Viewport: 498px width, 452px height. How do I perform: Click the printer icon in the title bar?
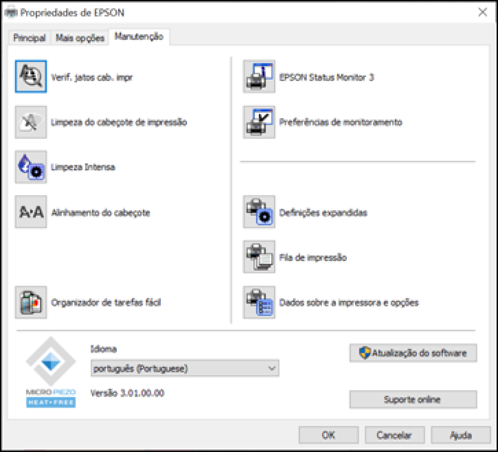(11, 12)
